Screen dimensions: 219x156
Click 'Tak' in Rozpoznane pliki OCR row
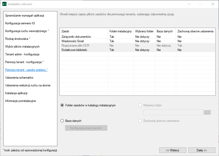point(180,46)
